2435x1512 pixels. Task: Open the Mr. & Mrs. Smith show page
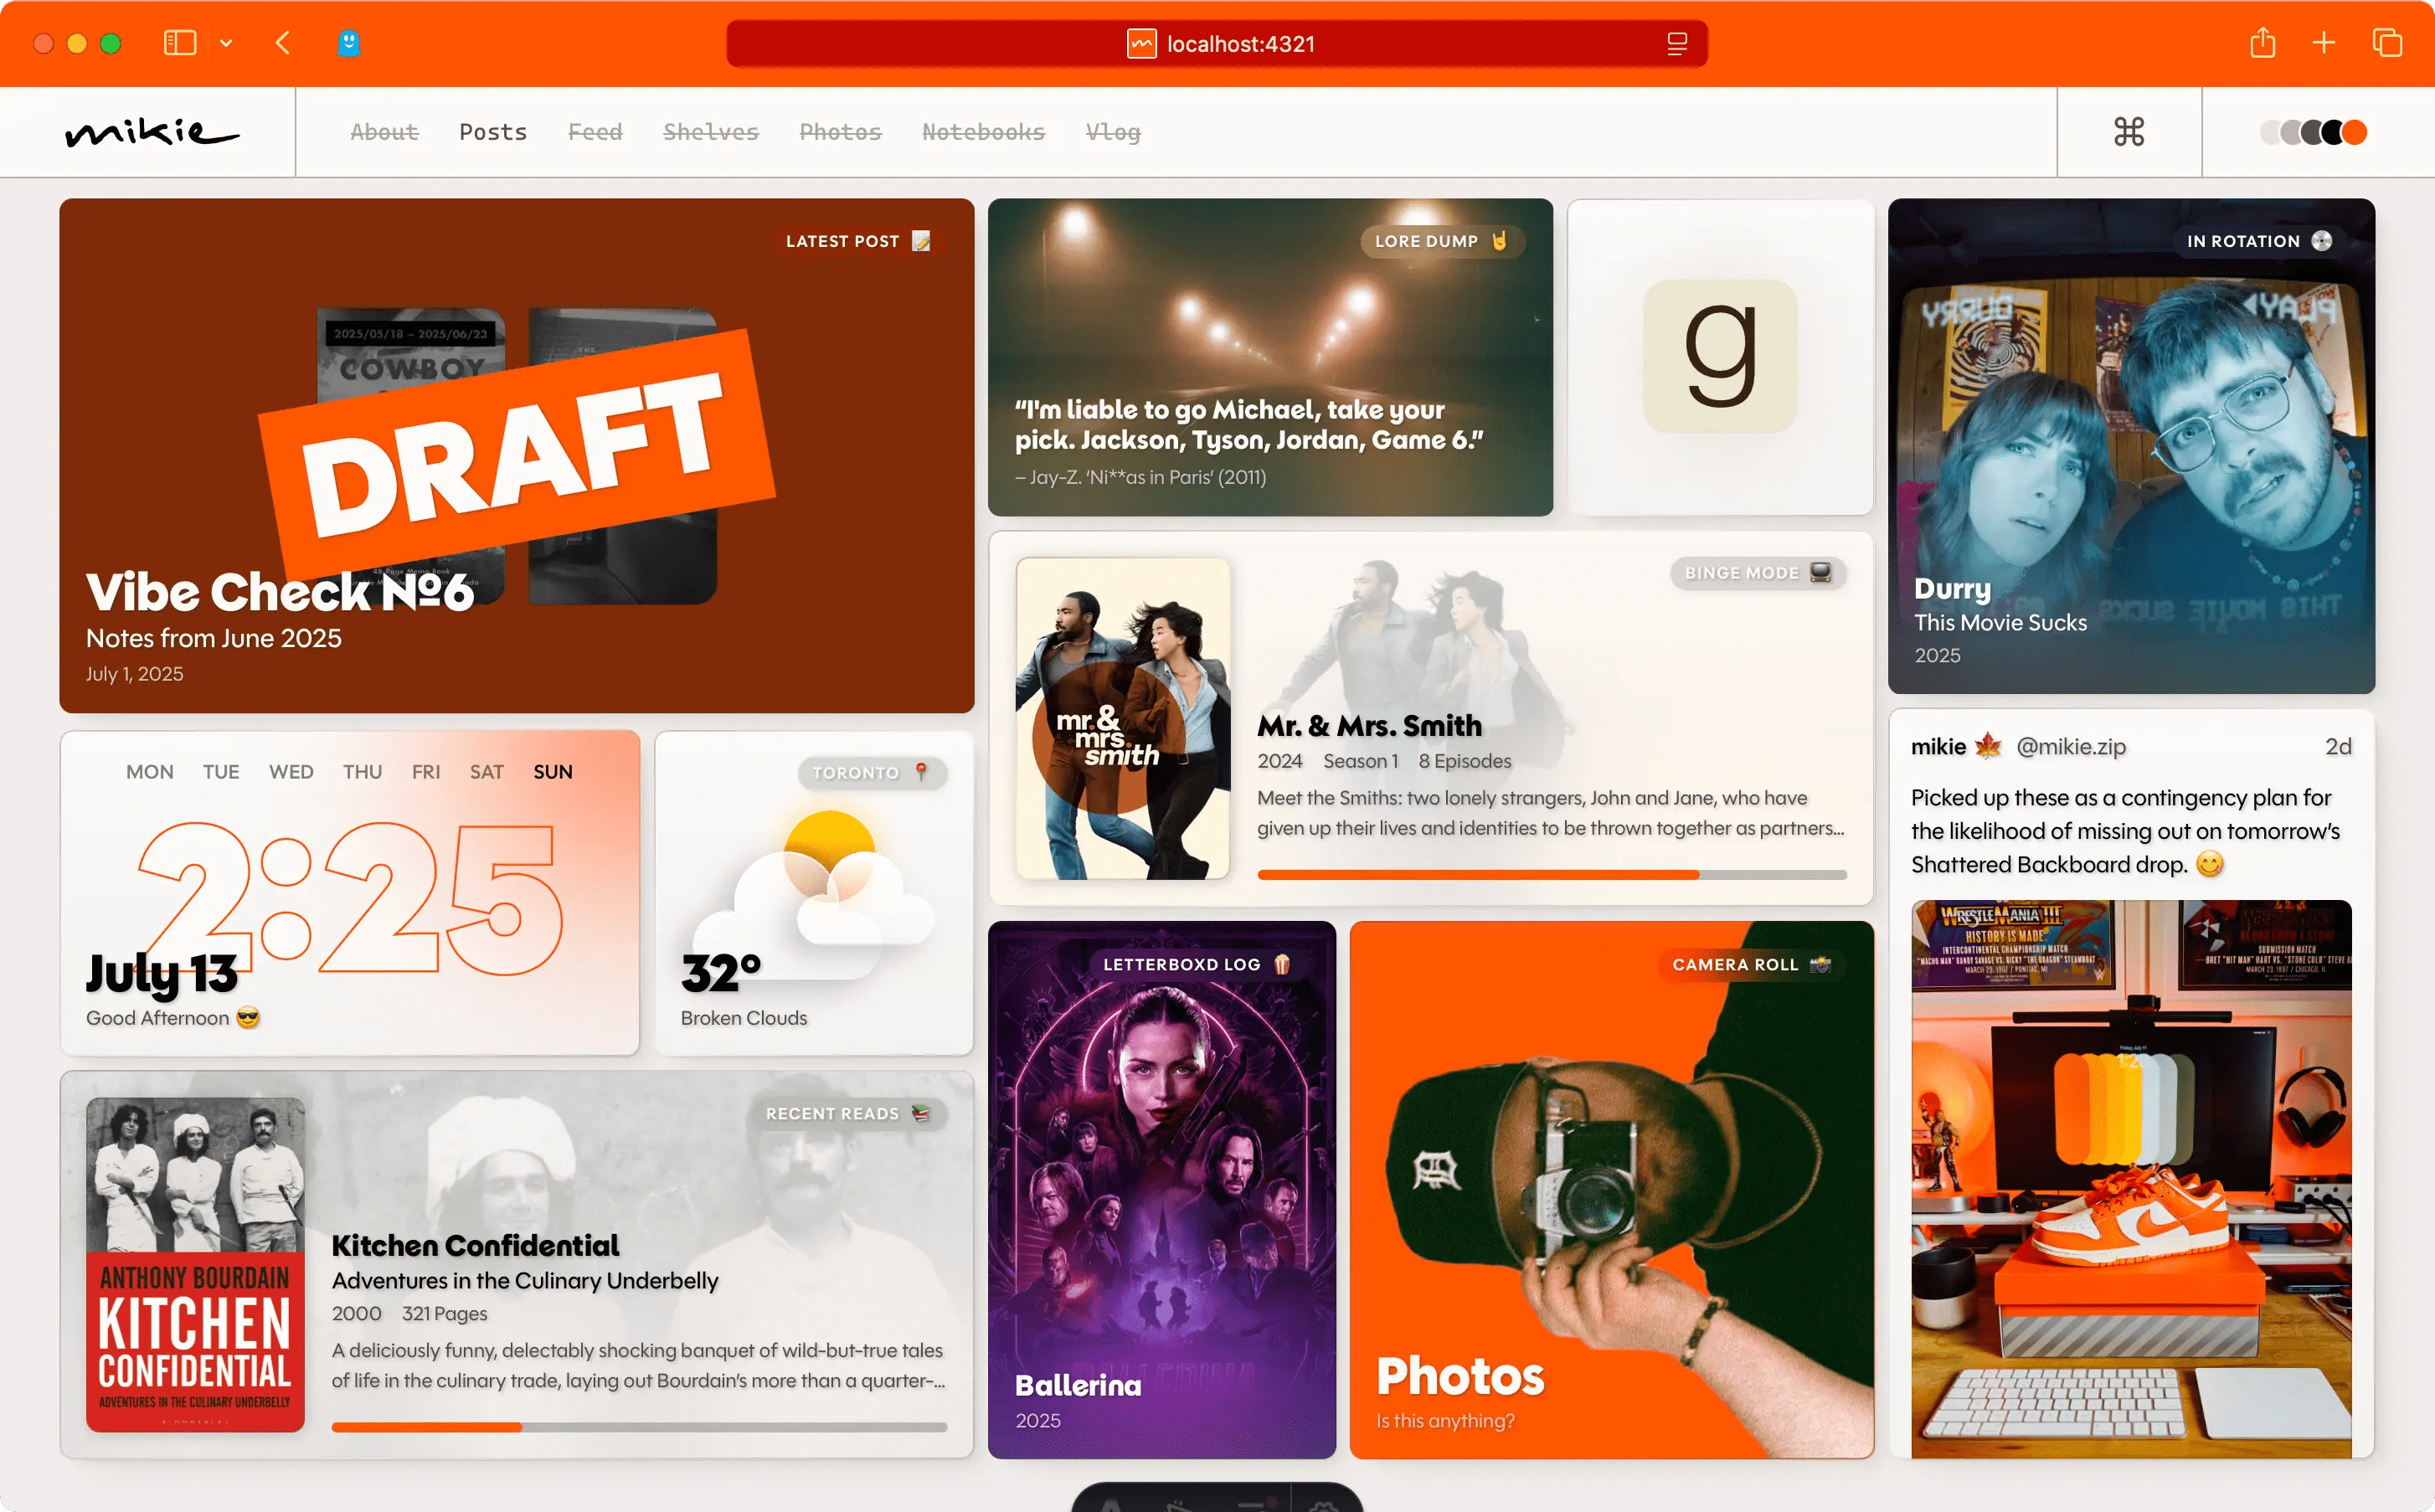coord(1369,725)
